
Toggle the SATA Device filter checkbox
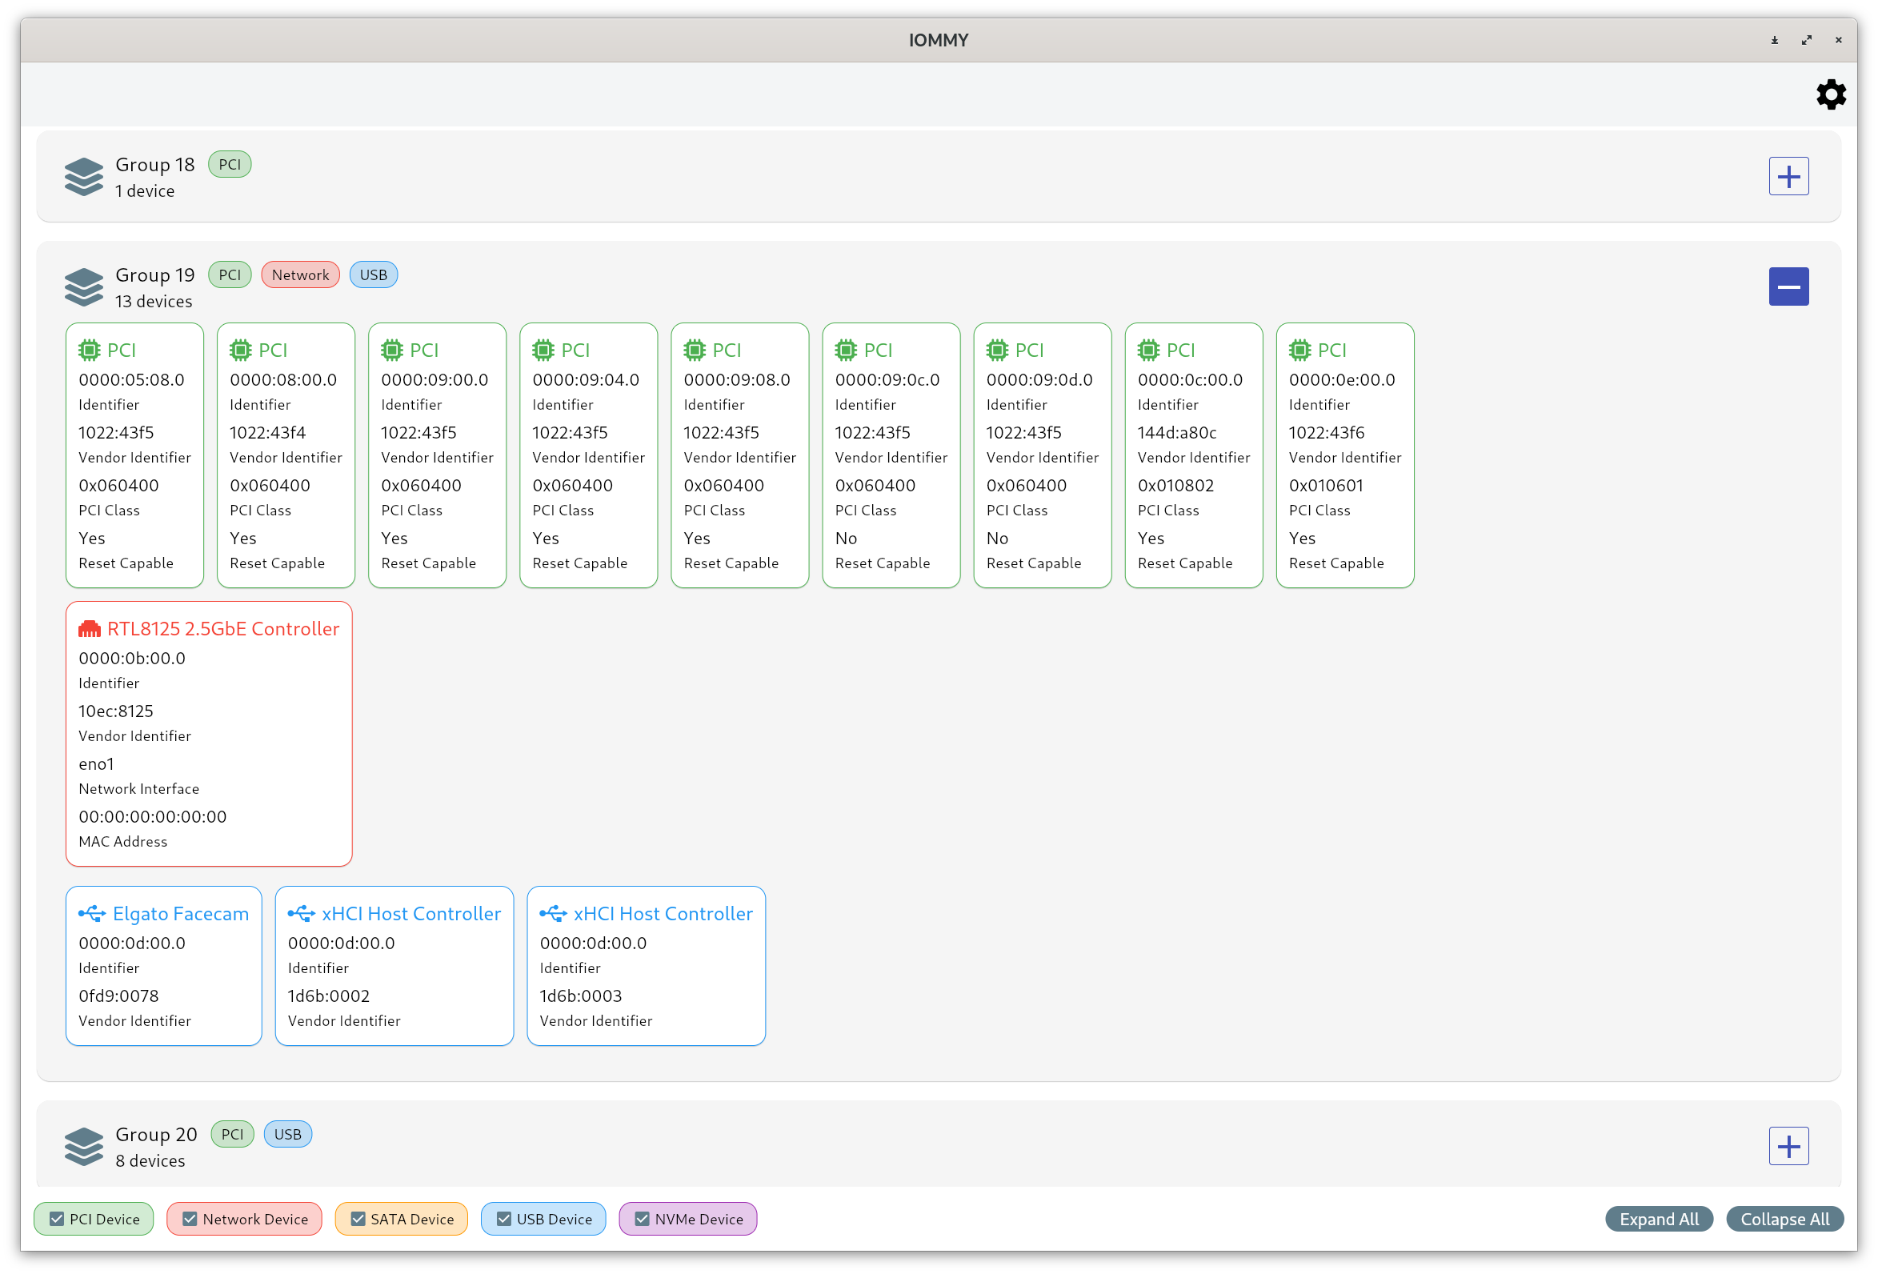pyautogui.click(x=358, y=1219)
